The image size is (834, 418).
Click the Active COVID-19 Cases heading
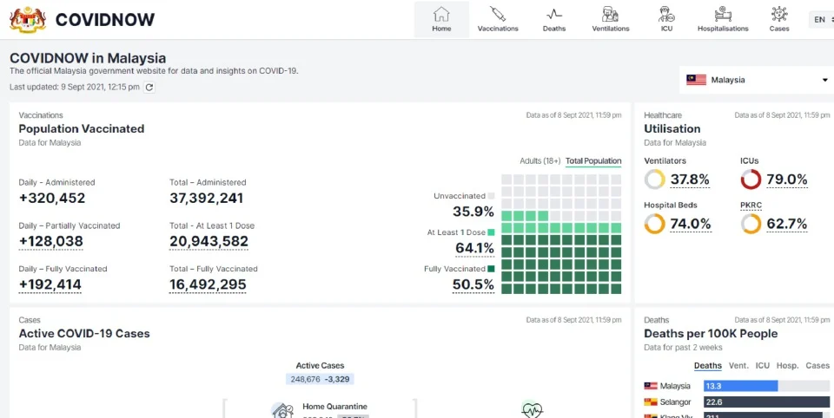[84, 334]
